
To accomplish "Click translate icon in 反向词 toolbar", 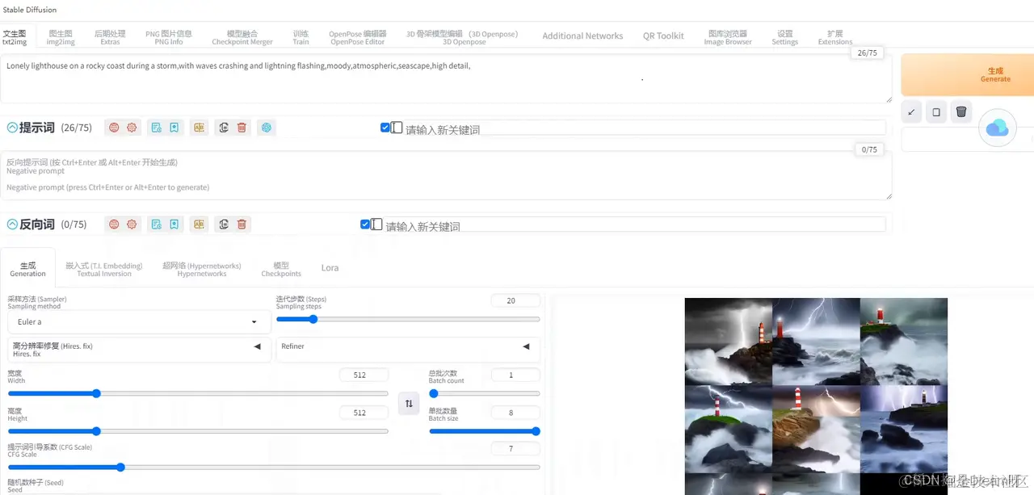I will click(199, 224).
